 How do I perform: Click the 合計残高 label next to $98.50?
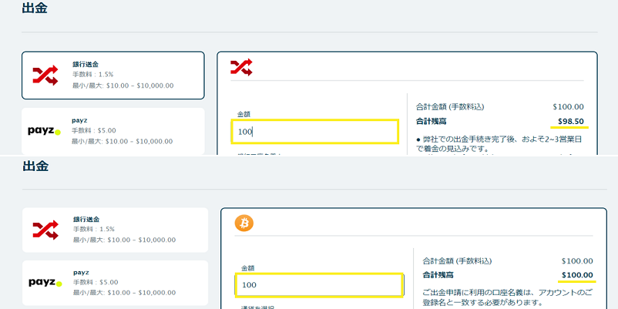point(432,122)
